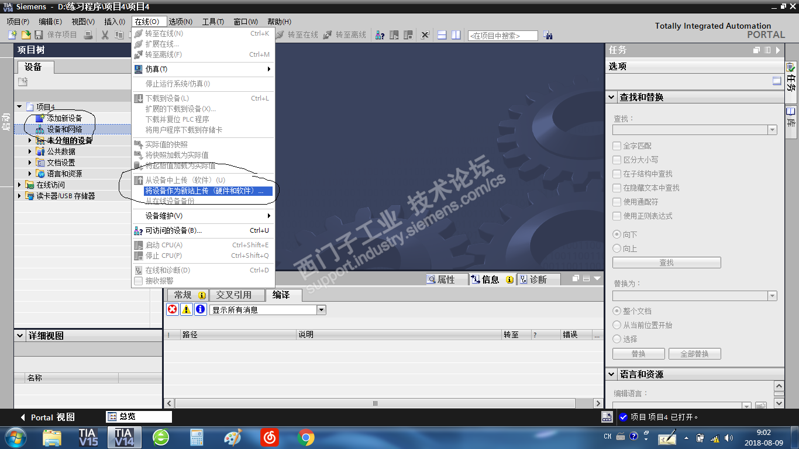Click the accessible devices toolbar icon
Screen dimensions: 799x449
point(380,35)
